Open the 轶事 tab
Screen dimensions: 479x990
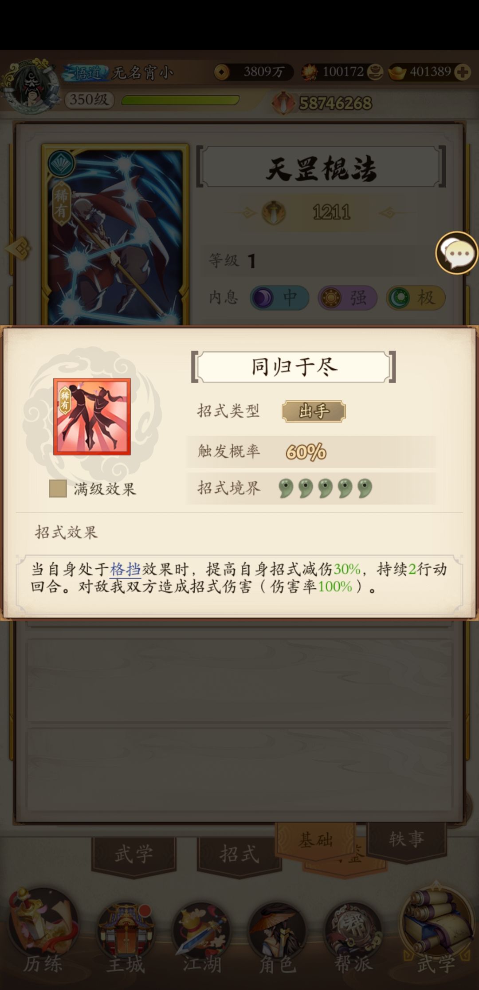[x=407, y=839]
